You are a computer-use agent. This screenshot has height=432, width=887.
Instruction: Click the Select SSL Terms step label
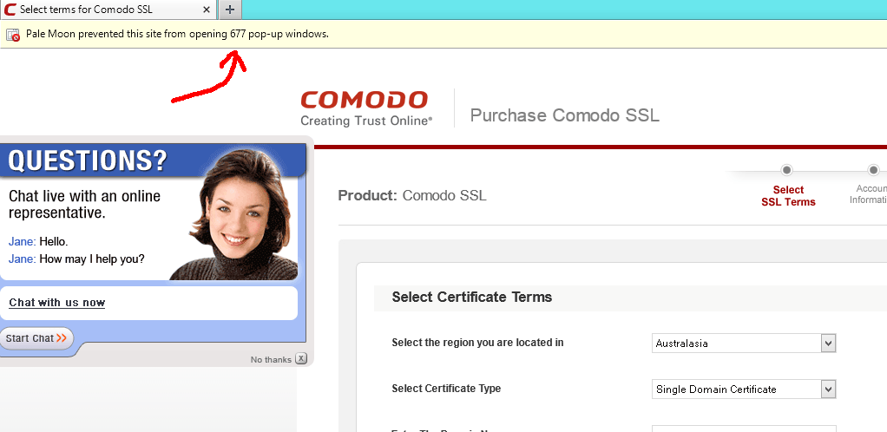[789, 196]
